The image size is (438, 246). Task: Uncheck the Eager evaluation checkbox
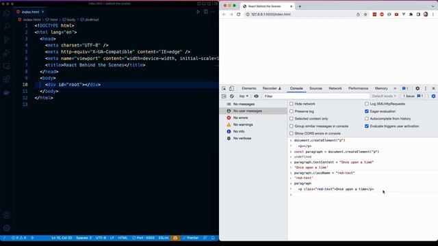[x=367, y=111]
